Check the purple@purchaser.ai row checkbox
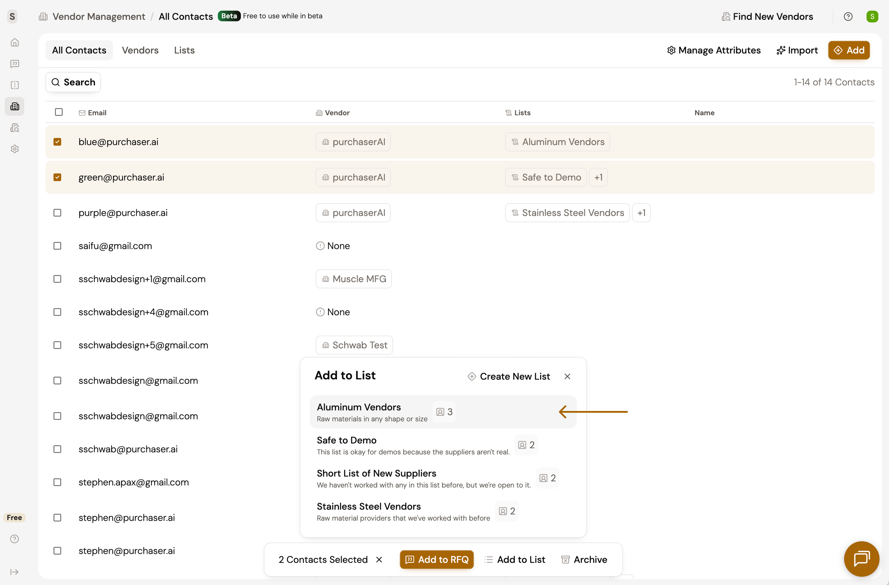Screen dimensions: 889x585 (x=57, y=213)
